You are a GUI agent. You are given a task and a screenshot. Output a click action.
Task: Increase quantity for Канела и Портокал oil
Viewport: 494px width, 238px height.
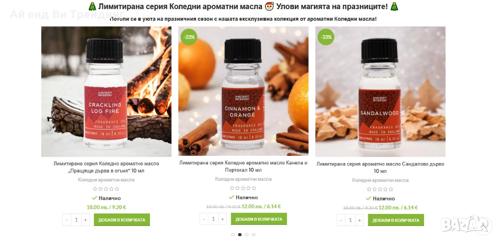[222, 219]
